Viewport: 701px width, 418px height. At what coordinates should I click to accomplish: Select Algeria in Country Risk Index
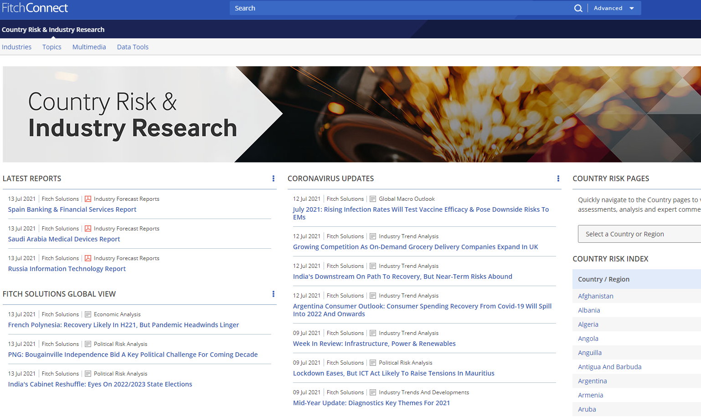(x=588, y=324)
